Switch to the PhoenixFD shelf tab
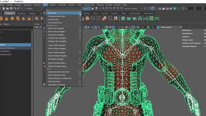Image resolution: width=206 pixels, height=116 pixels. 149,14
